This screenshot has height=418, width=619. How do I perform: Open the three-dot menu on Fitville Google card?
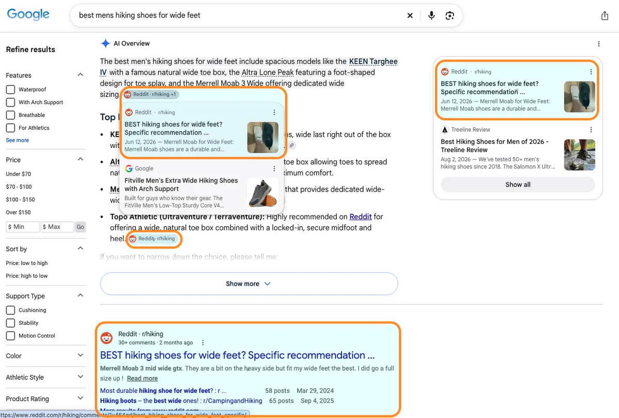pyautogui.click(x=274, y=169)
